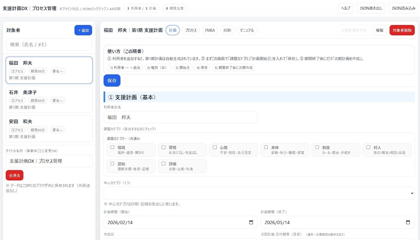Switch to the プロセス tab
This screenshot has height=240, width=420.
(191, 30)
